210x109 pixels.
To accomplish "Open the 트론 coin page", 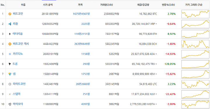I will point(15,64).
